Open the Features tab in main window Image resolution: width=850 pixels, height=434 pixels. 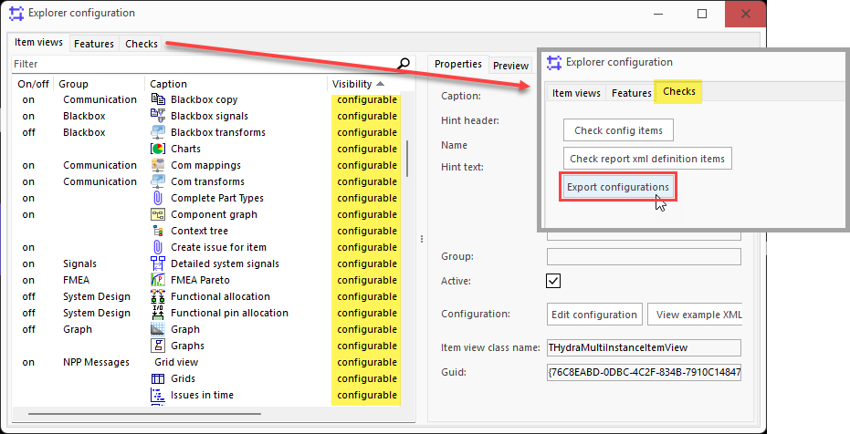(x=94, y=44)
